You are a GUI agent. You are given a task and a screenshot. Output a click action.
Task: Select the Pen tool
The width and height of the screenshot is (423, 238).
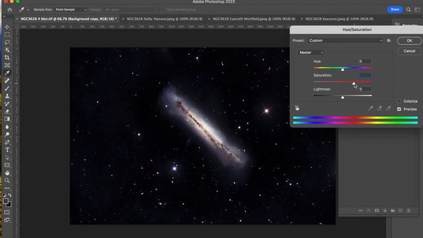coord(7,142)
